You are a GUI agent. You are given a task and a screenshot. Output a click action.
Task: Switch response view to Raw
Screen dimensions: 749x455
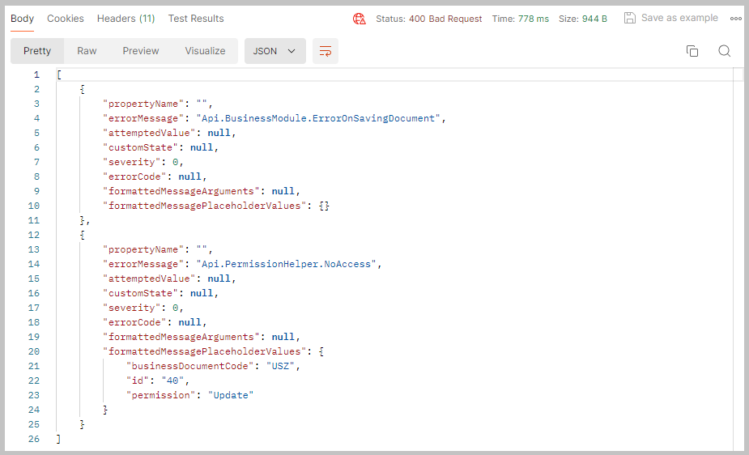pos(87,51)
